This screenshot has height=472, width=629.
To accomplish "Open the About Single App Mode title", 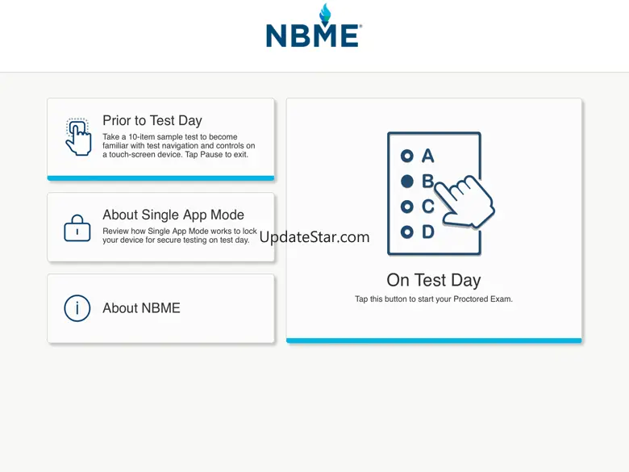I will [x=173, y=215].
